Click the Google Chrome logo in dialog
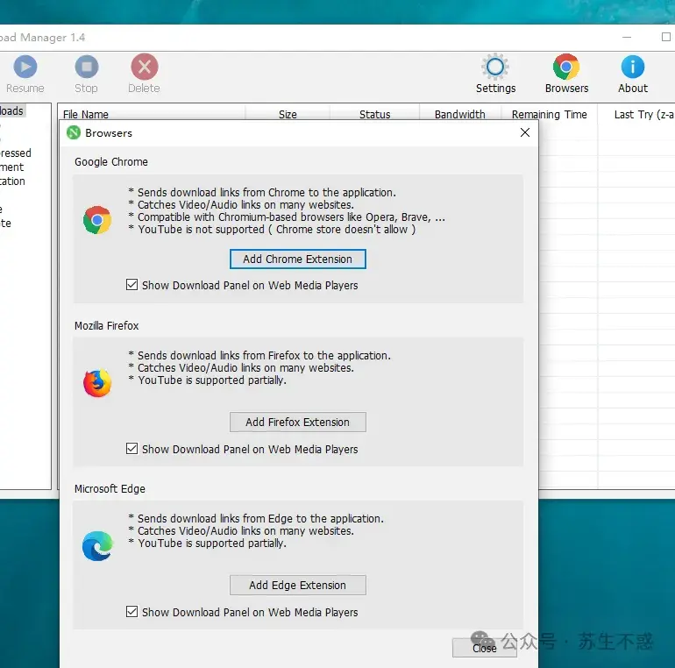 pyautogui.click(x=97, y=220)
